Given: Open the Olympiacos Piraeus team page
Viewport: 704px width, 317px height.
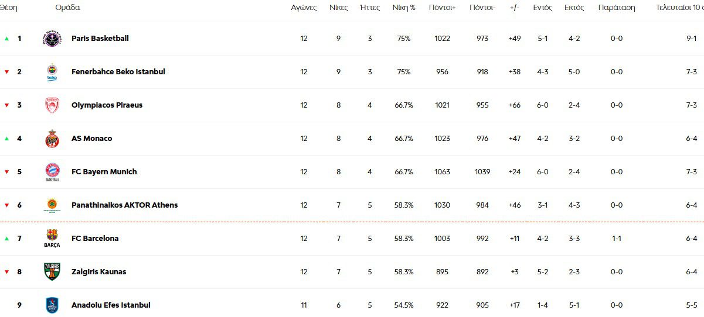Looking at the screenshot, I should tap(107, 105).
